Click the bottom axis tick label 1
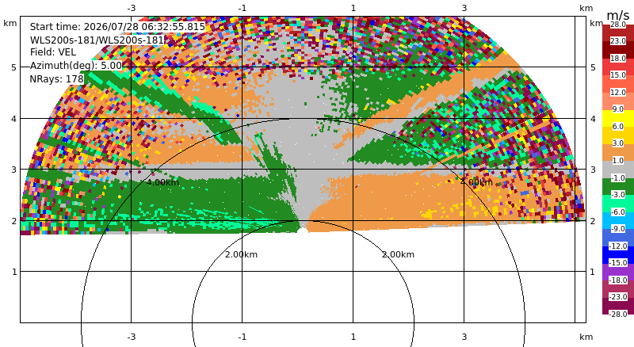Viewport: 634px width, 347px height. pyautogui.click(x=353, y=337)
